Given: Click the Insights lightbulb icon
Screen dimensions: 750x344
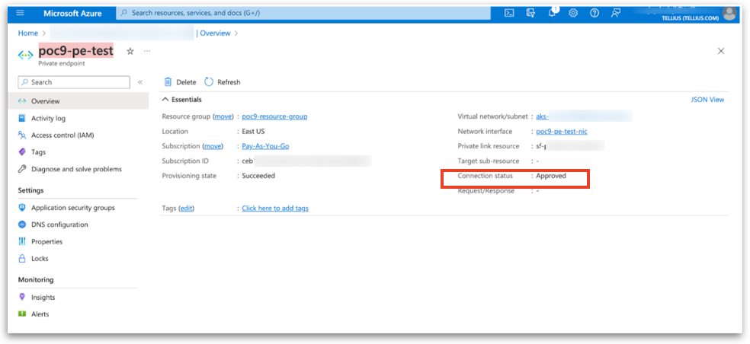Looking at the screenshot, I should [21, 297].
